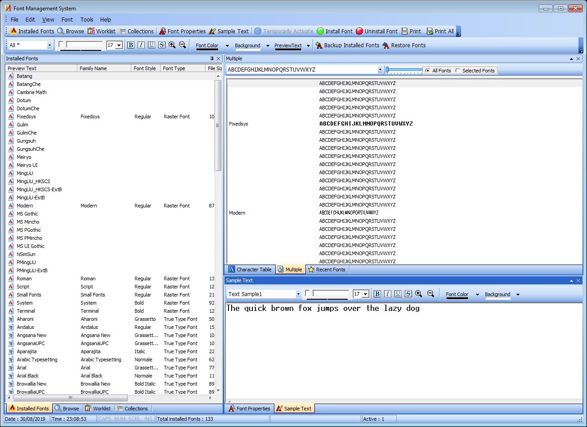Open Font Properties from the main toolbar
Viewport: 587px width, 427px height.
[182, 31]
